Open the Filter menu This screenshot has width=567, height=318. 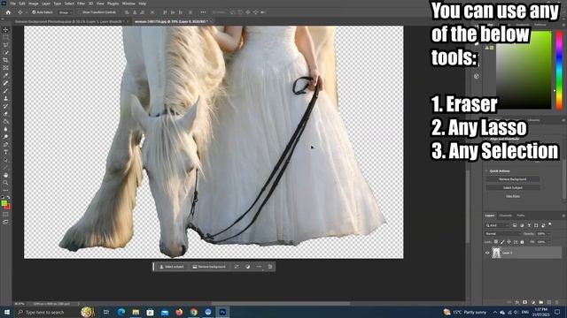pyautogui.click(x=81, y=4)
